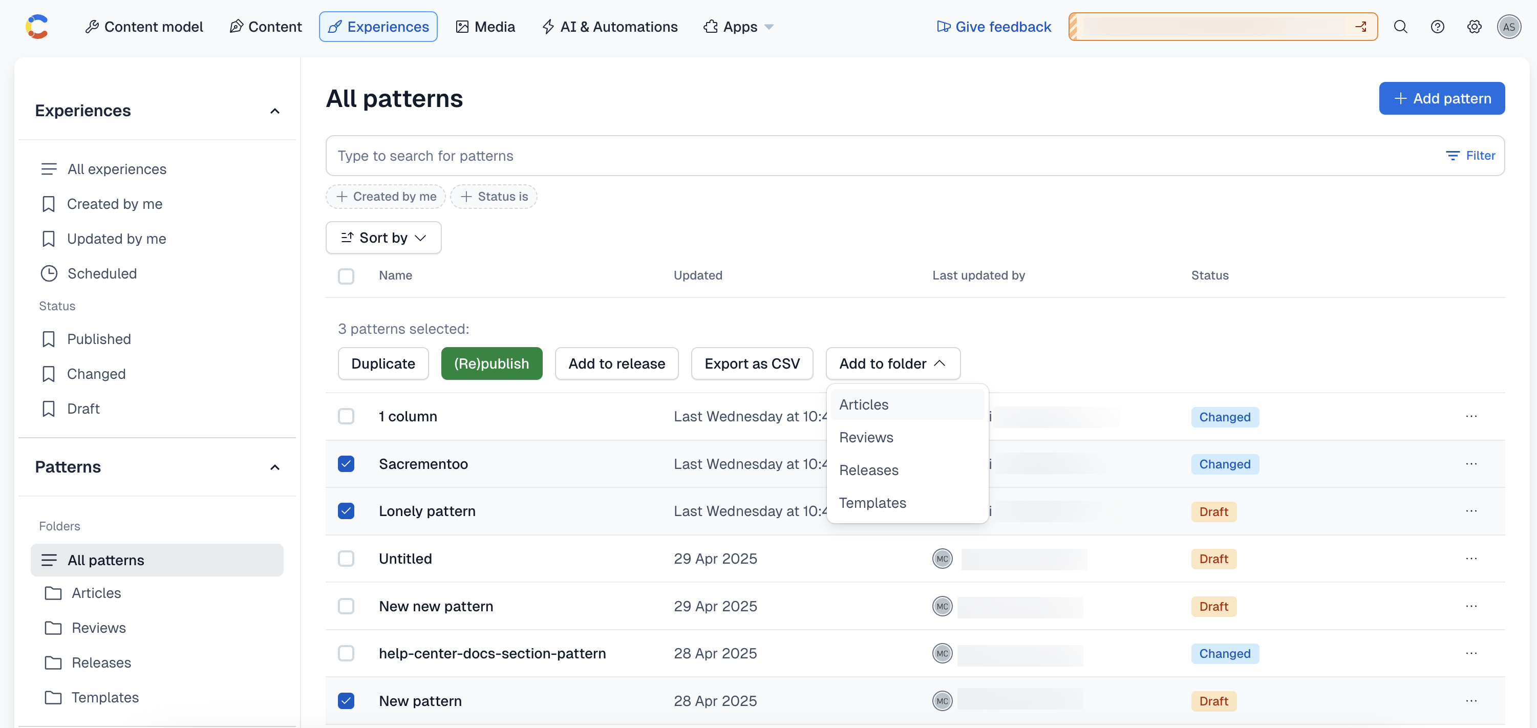This screenshot has width=1537, height=728.
Task: Open the help question mark icon
Action: [x=1437, y=27]
